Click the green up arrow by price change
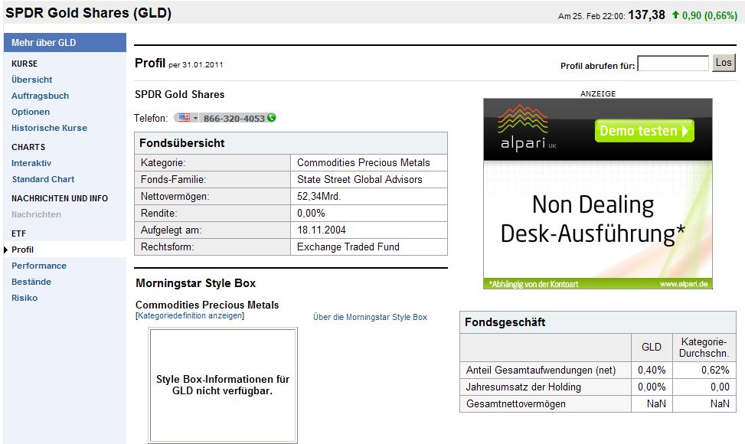The height and width of the screenshot is (444, 745). 675,15
